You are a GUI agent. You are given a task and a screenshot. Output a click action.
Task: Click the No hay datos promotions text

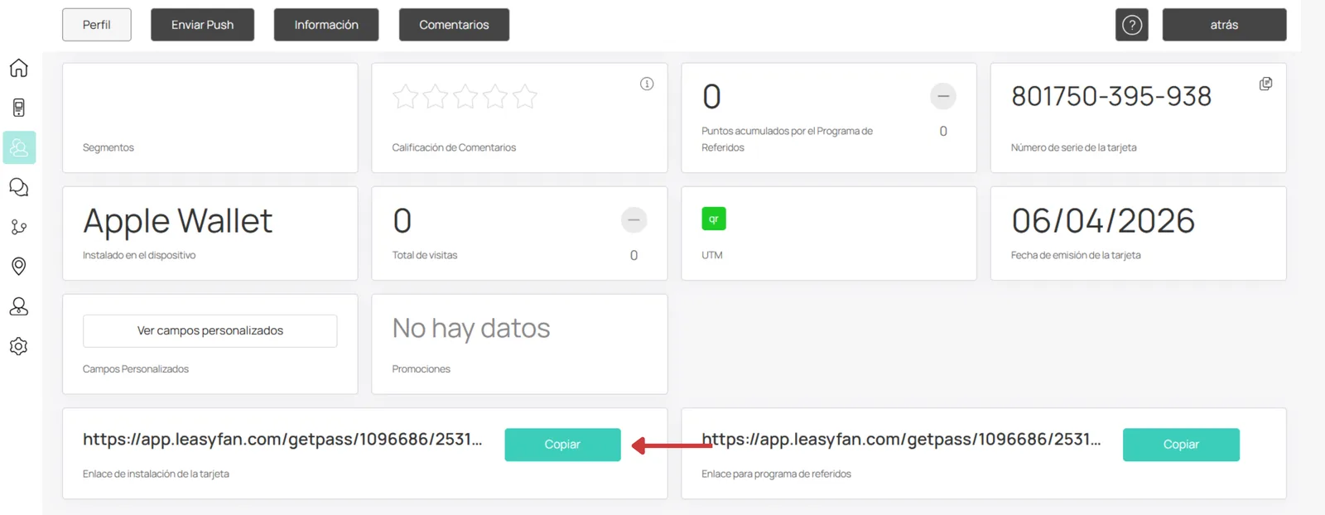point(471,329)
